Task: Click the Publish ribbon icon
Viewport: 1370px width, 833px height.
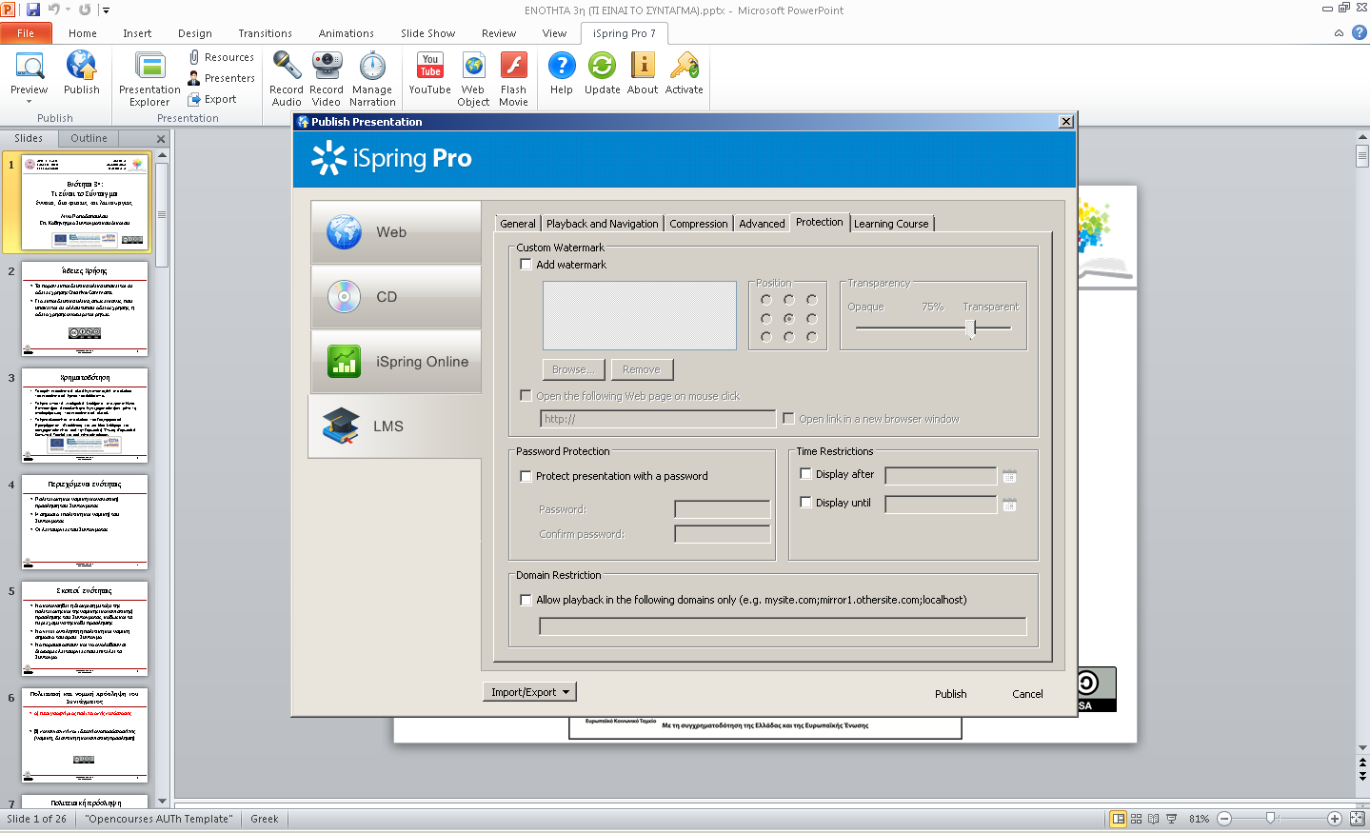Action: coord(81,74)
